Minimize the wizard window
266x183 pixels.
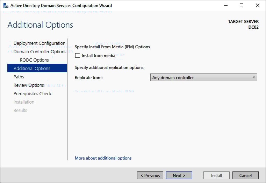(x=225, y=6)
